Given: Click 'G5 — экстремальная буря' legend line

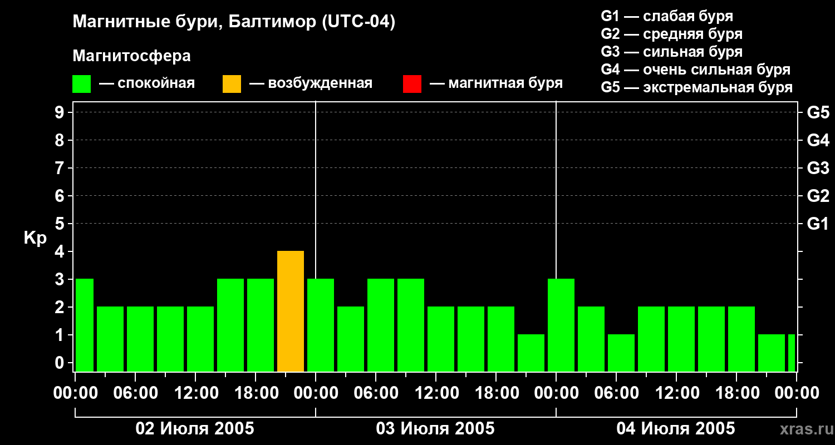Looking at the screenshot, I should tap(697, 87).
